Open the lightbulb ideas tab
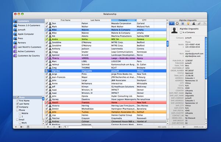Image resolution: width=221 pixels, height=142 pixels. [188, 23]
